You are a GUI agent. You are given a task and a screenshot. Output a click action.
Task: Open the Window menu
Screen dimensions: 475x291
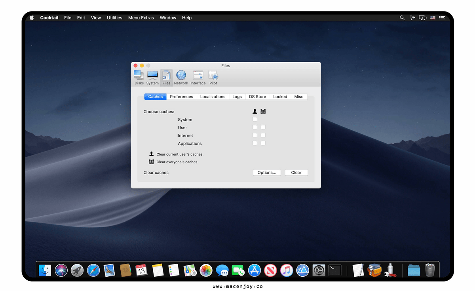[x=168, y=18]
